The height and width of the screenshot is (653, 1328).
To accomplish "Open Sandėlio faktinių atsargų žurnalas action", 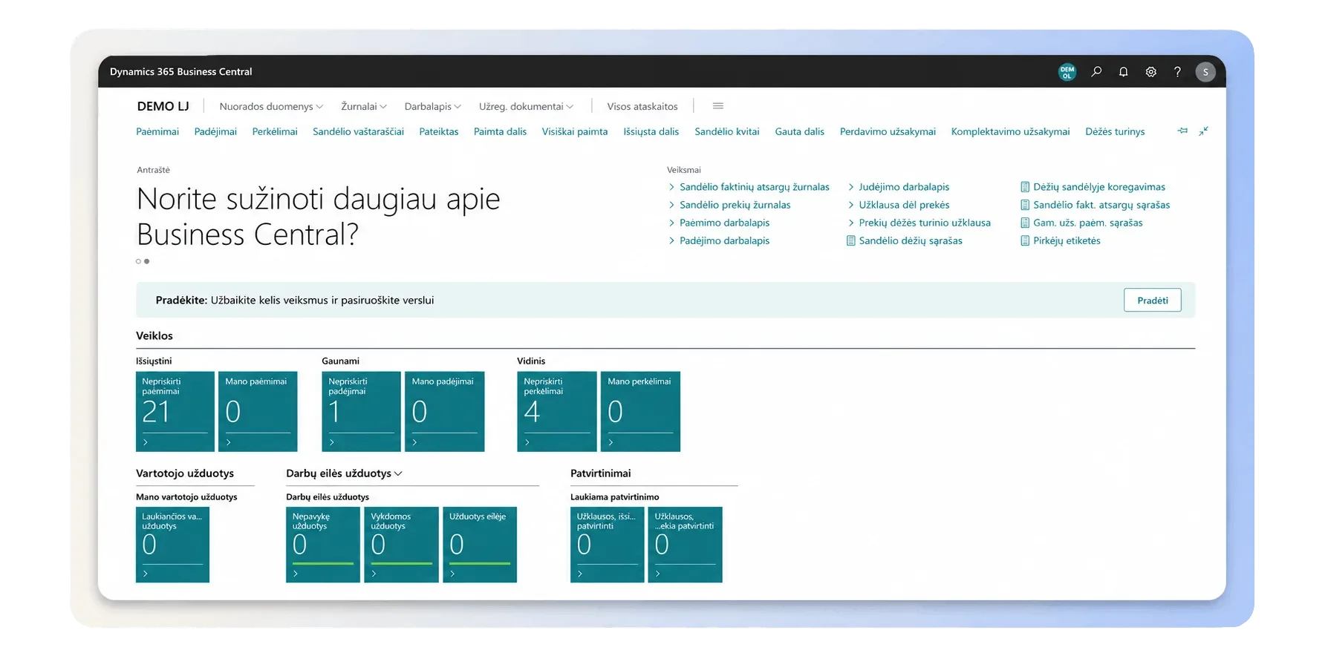I will click(749, 187).
